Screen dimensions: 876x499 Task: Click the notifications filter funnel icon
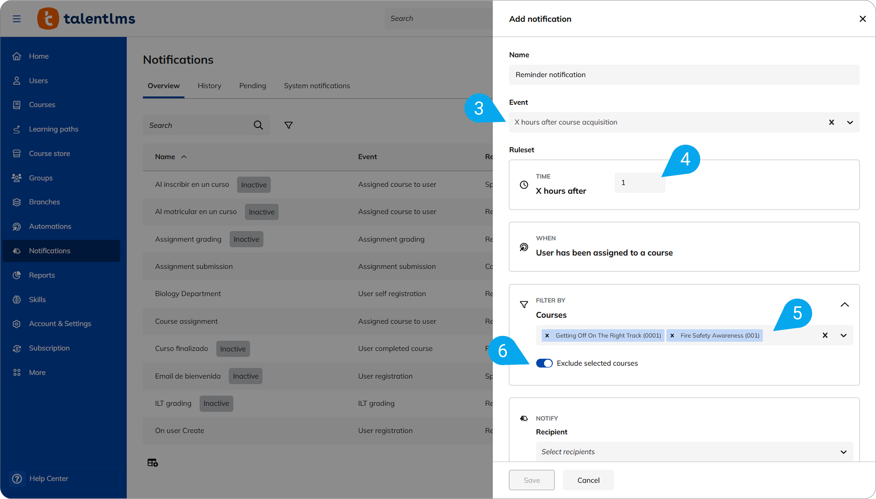tap(288, 125)
